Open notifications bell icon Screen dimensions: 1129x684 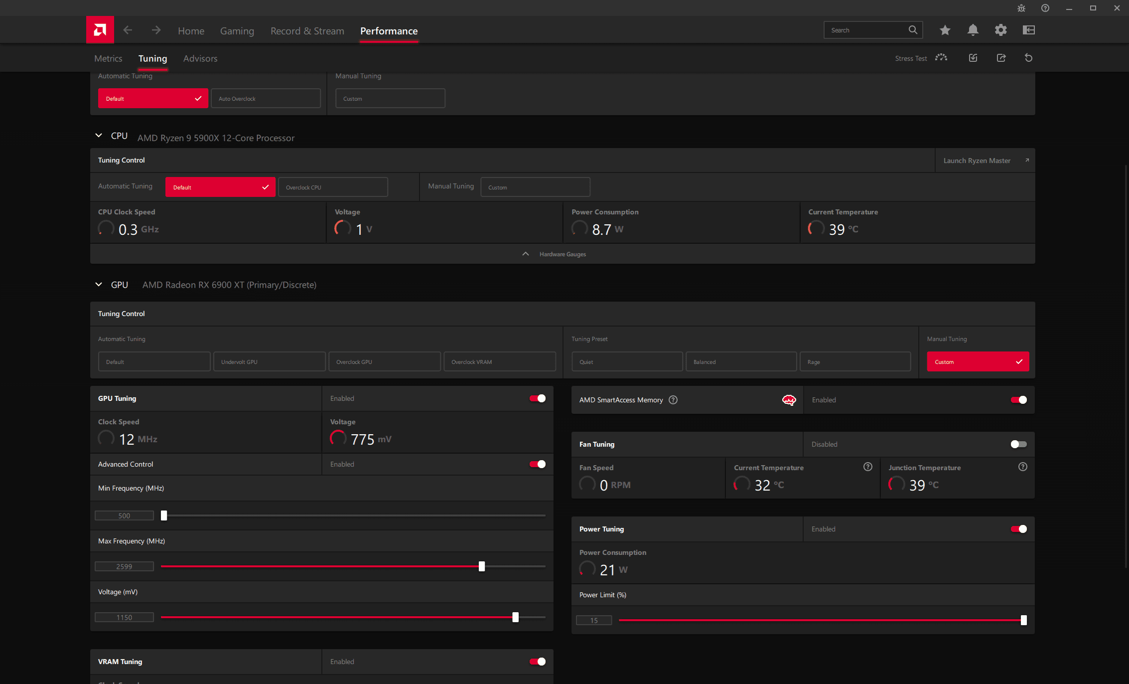[973, 30]
